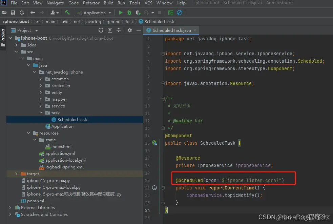Open the profiler run options dropdown arrow
Screen dimensions: 333x224
tap(153, 13)
